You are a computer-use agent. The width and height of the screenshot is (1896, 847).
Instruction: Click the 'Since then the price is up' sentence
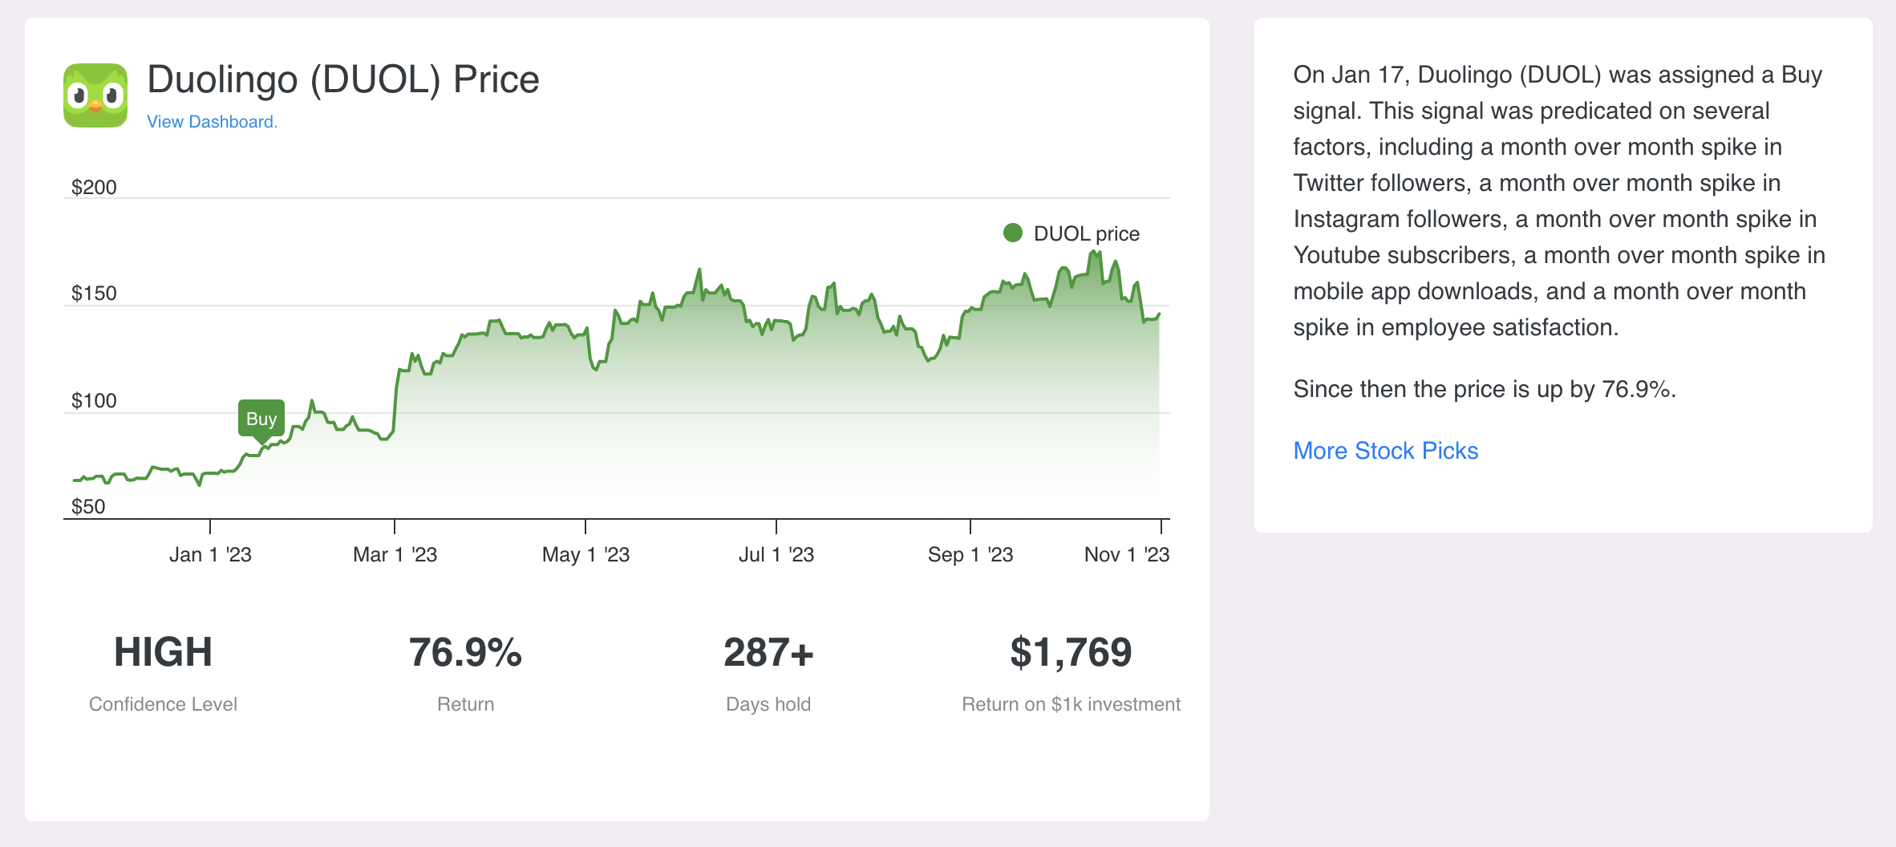[x=1485, y=389]
